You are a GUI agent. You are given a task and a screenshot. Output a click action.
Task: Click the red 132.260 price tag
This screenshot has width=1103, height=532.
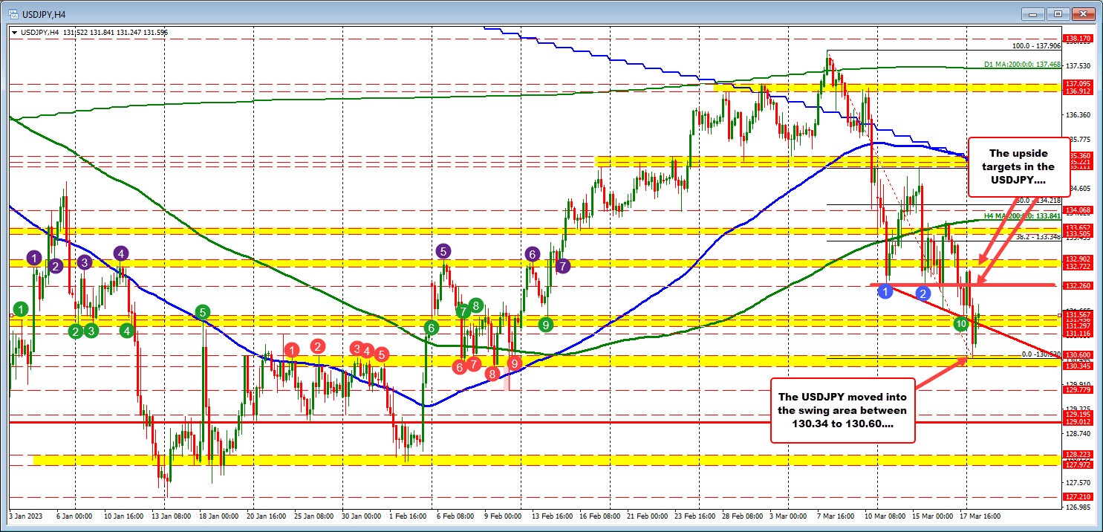click(x=1077, y=285)
